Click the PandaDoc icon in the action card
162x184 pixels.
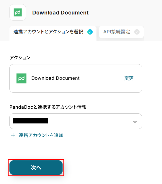tap(21, 78)
